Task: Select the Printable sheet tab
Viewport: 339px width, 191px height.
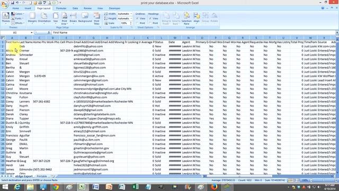Action: [x=42, y=176]
